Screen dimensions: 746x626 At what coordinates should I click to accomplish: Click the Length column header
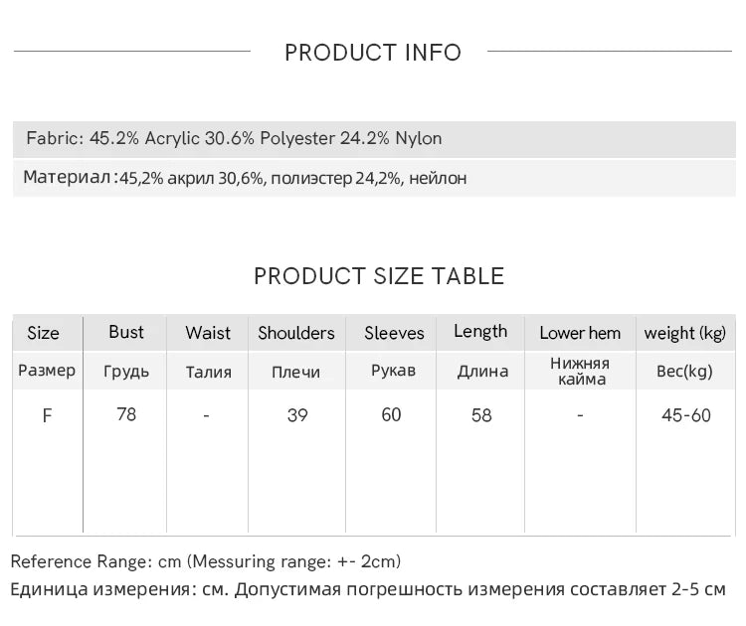pyautogui.click(x=480, y=332)
